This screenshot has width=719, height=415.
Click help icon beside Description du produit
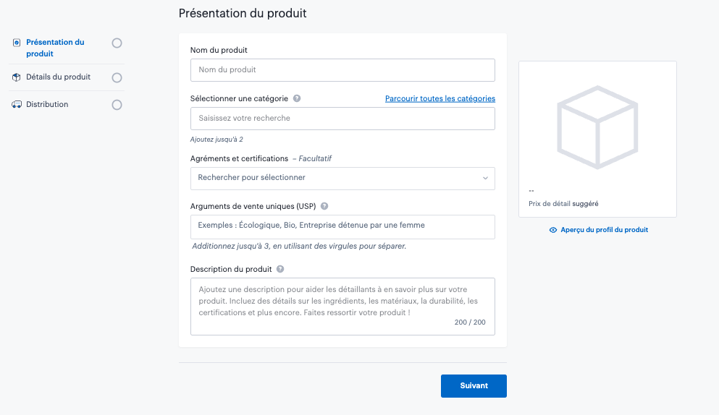tap(280, 270)
